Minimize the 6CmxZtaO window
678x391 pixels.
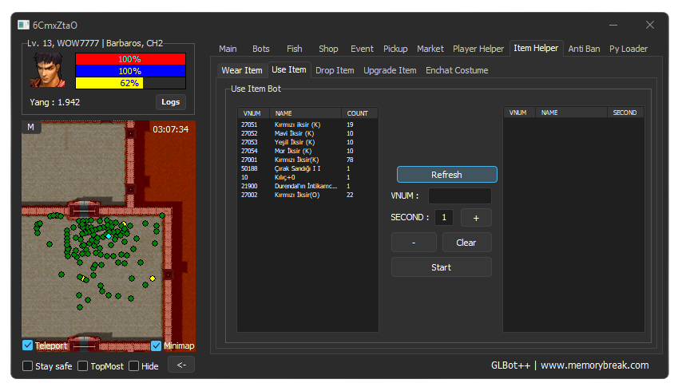click(613, 25)
